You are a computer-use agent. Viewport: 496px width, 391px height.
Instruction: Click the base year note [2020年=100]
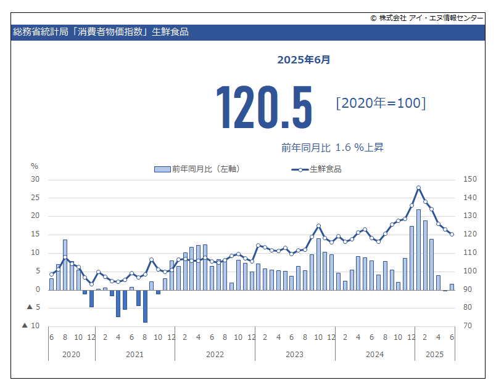click(381, 103)
